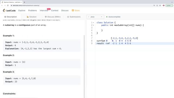Click the currSum line in editor
The height and width of the screenshot is (98, 174).
click(114, 41)
